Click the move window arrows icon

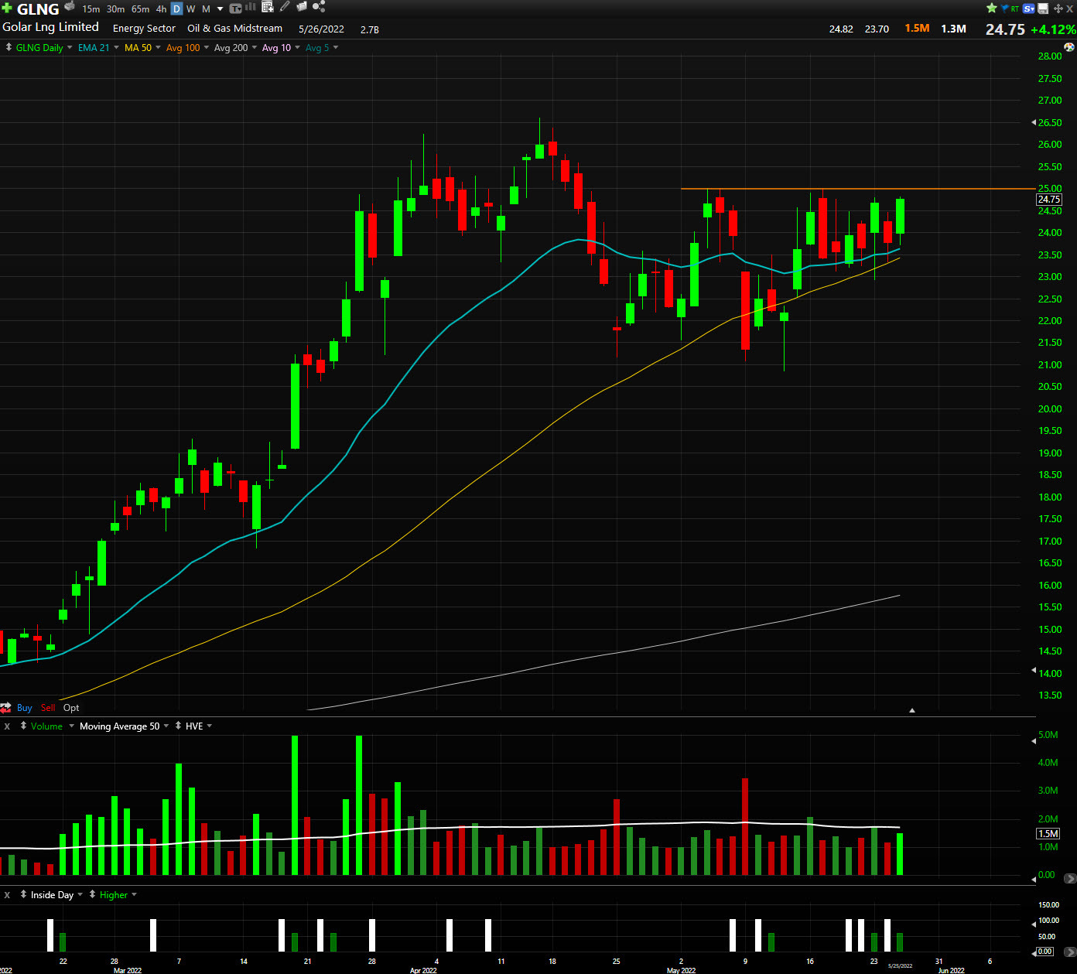click(x=1058, y=9)
